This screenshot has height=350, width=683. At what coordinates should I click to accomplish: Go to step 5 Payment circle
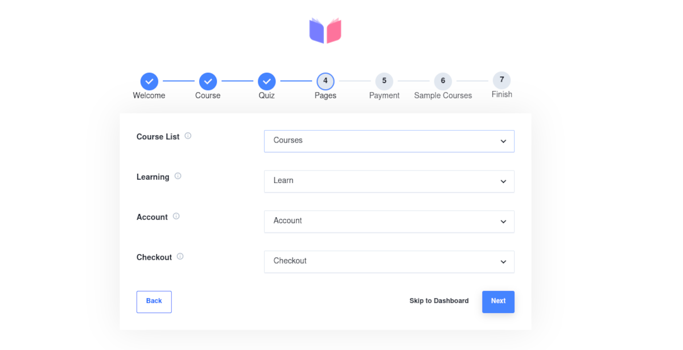[x=384, y=81]
